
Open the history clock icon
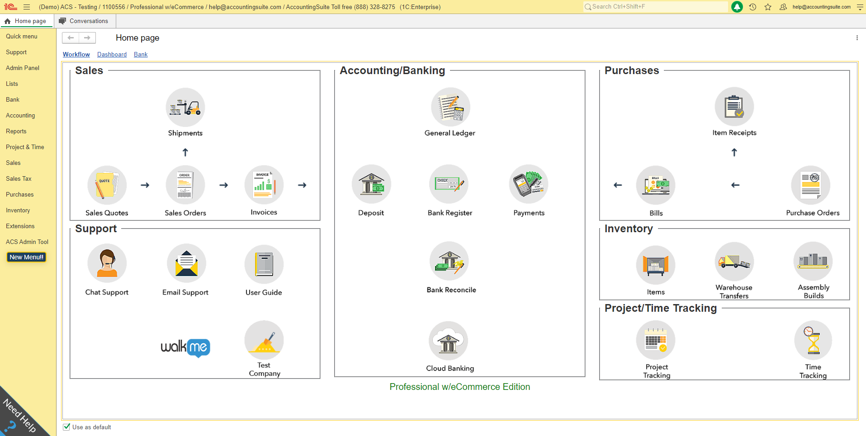[752, 7]
